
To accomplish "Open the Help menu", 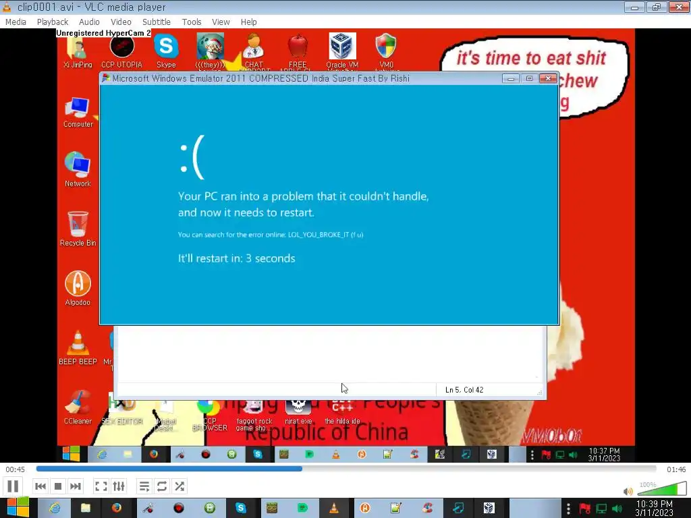I will coord(248,22).
